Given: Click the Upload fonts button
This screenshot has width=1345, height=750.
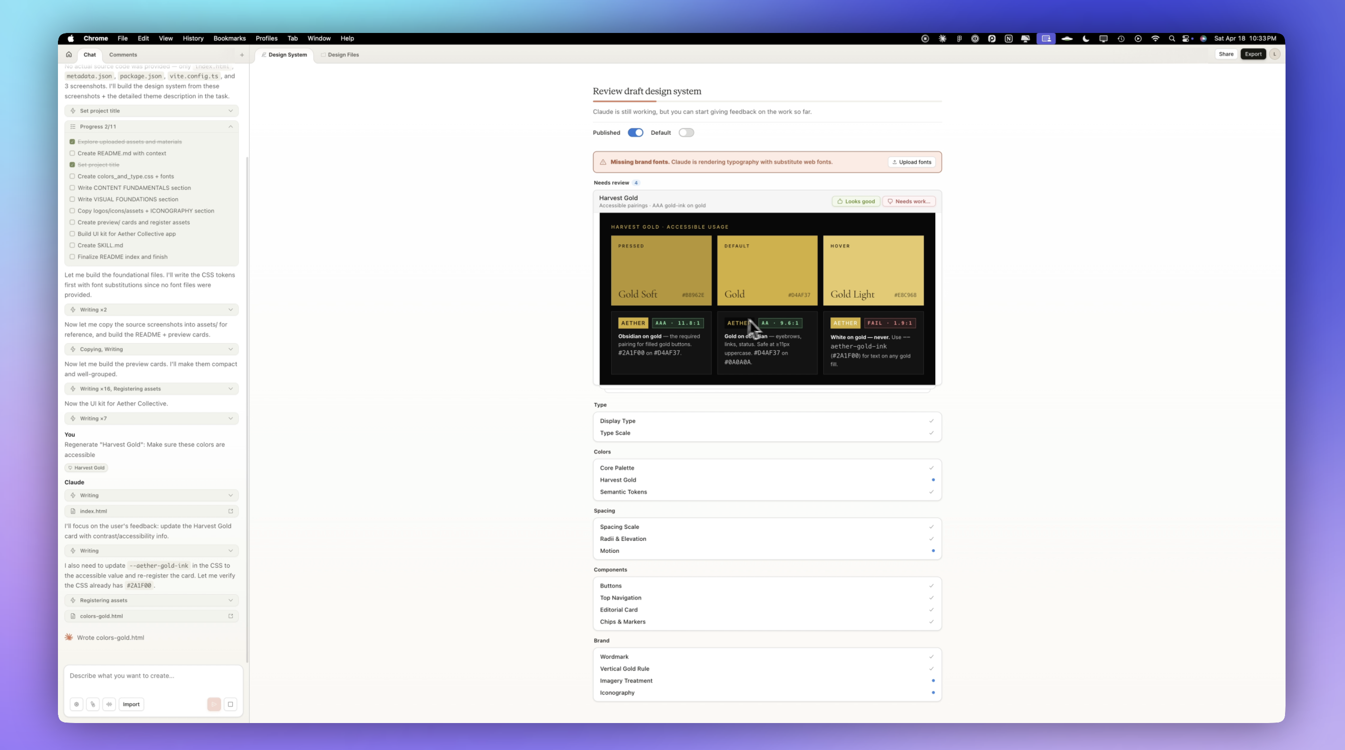Looking at the screenshot, I should pyautogui.click(x=911, y=162).
